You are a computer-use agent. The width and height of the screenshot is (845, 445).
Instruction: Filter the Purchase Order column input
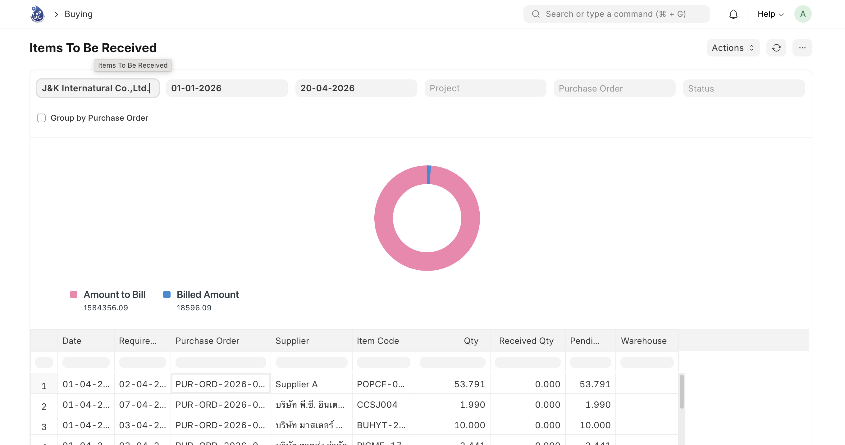tap(221, 362)
